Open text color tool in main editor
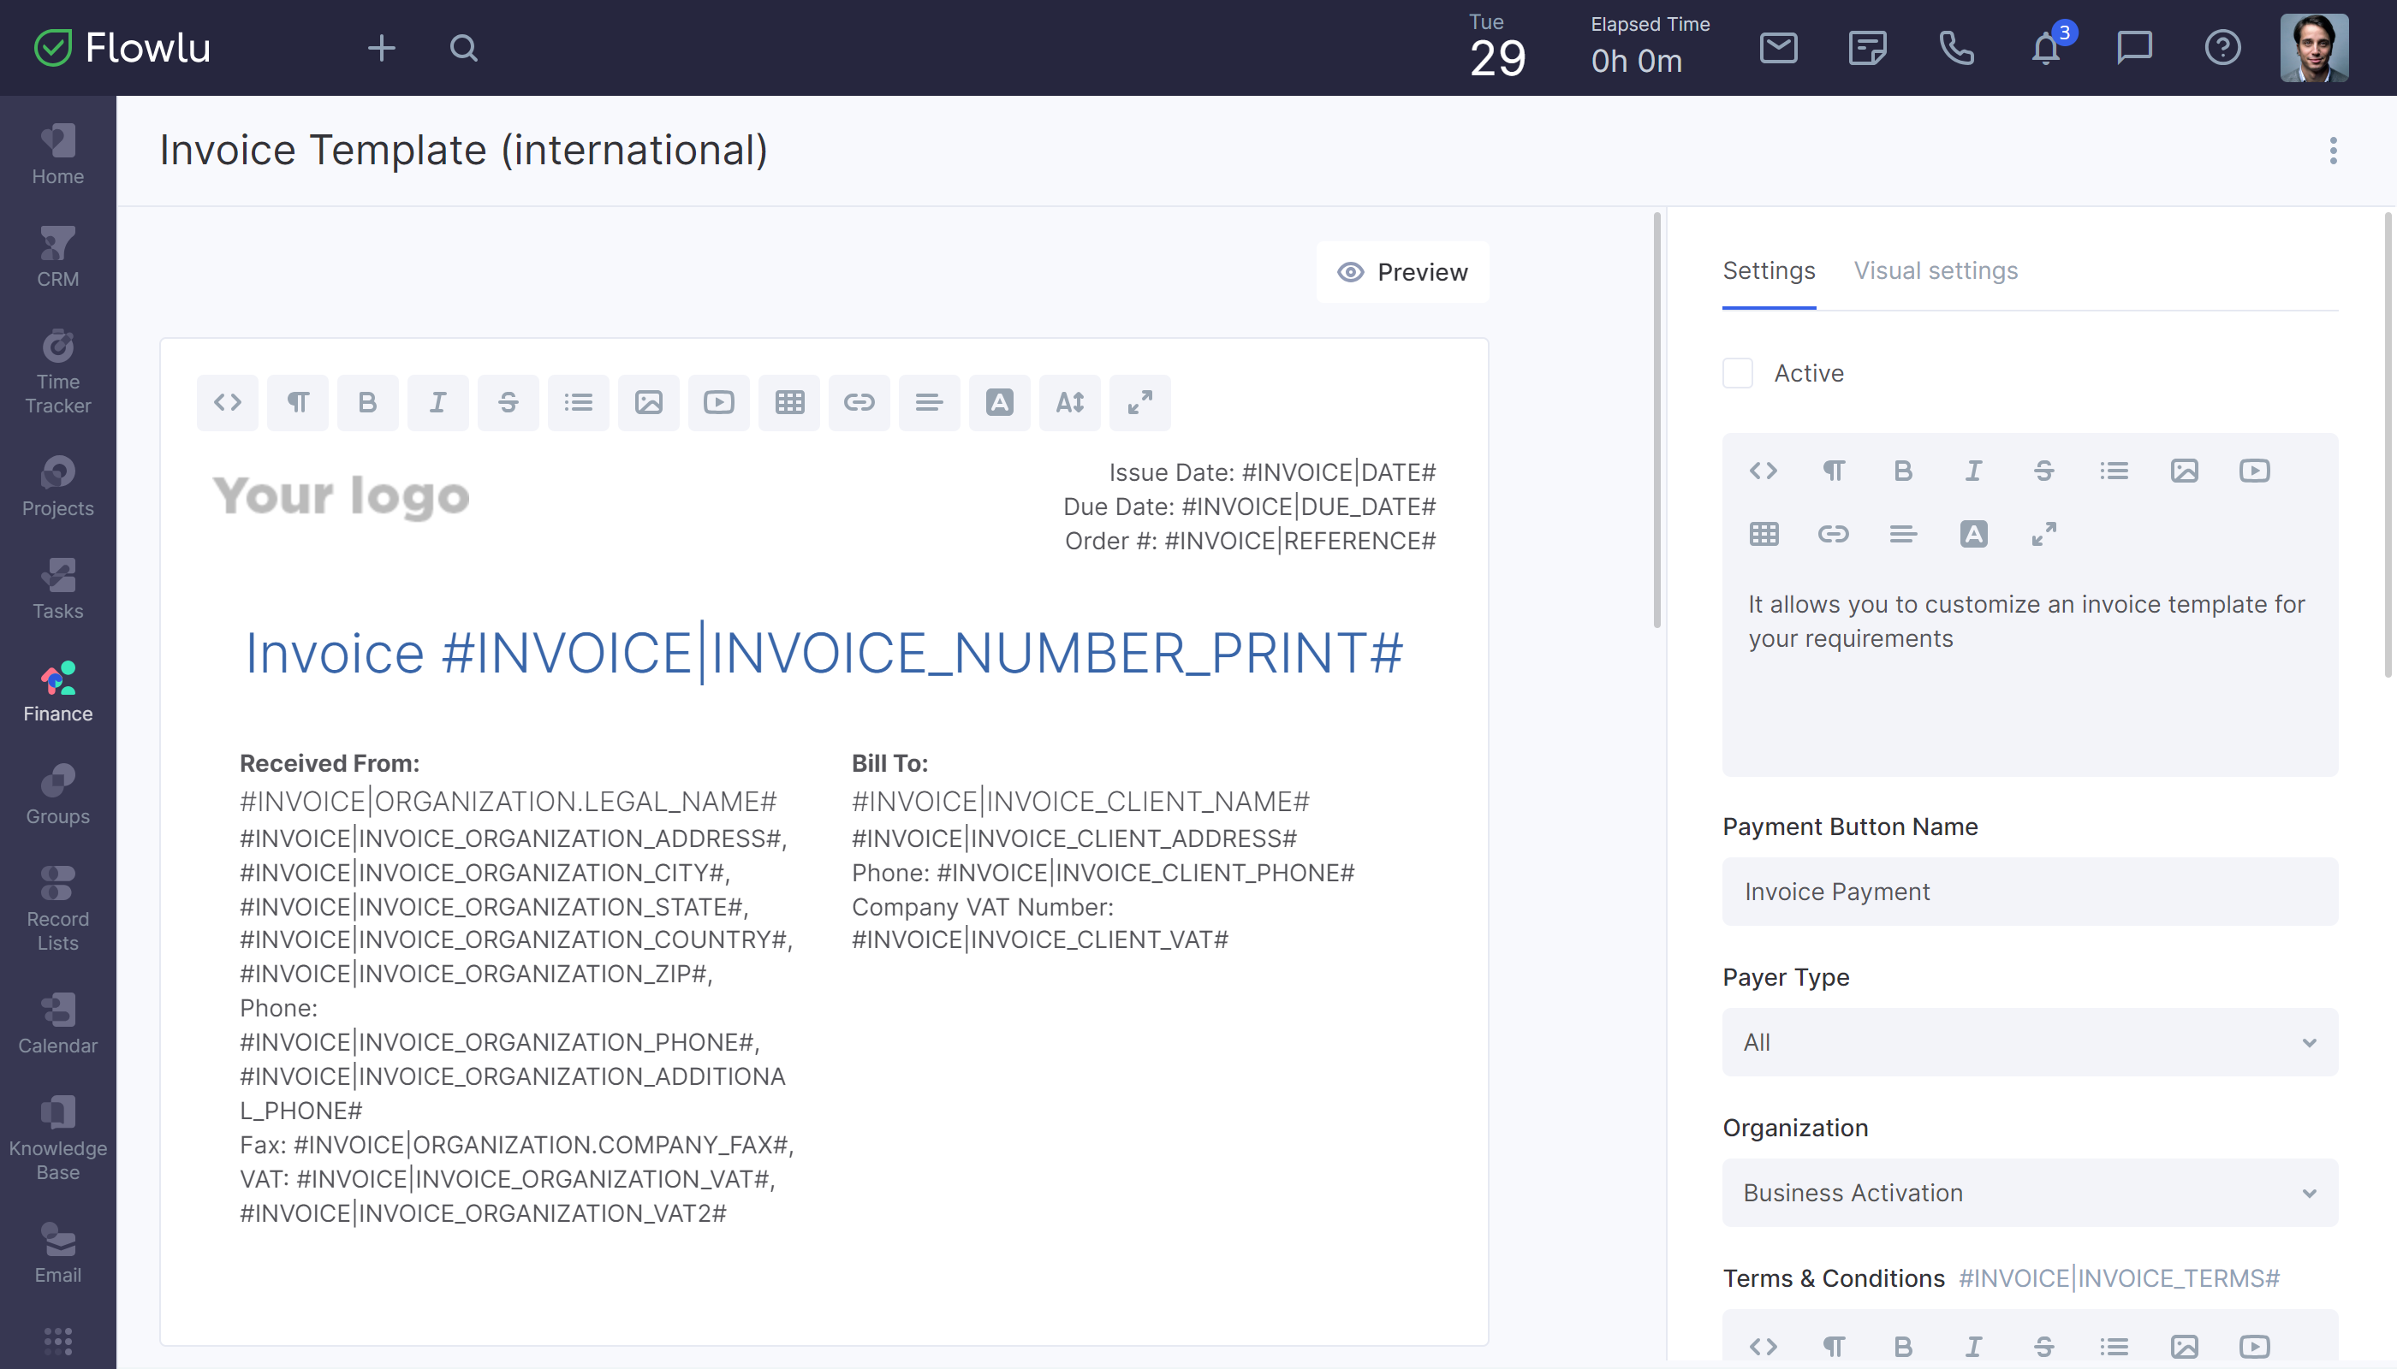The image size is (2397, 1369). pyautogui.click(x=999, y=402)
